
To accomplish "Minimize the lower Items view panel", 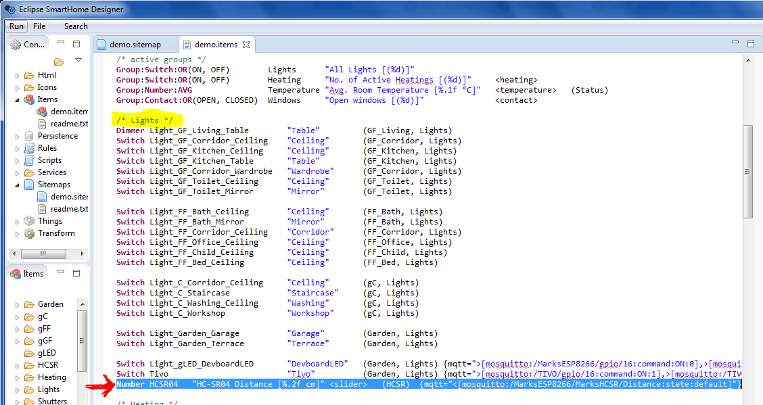I will point(61,272).
